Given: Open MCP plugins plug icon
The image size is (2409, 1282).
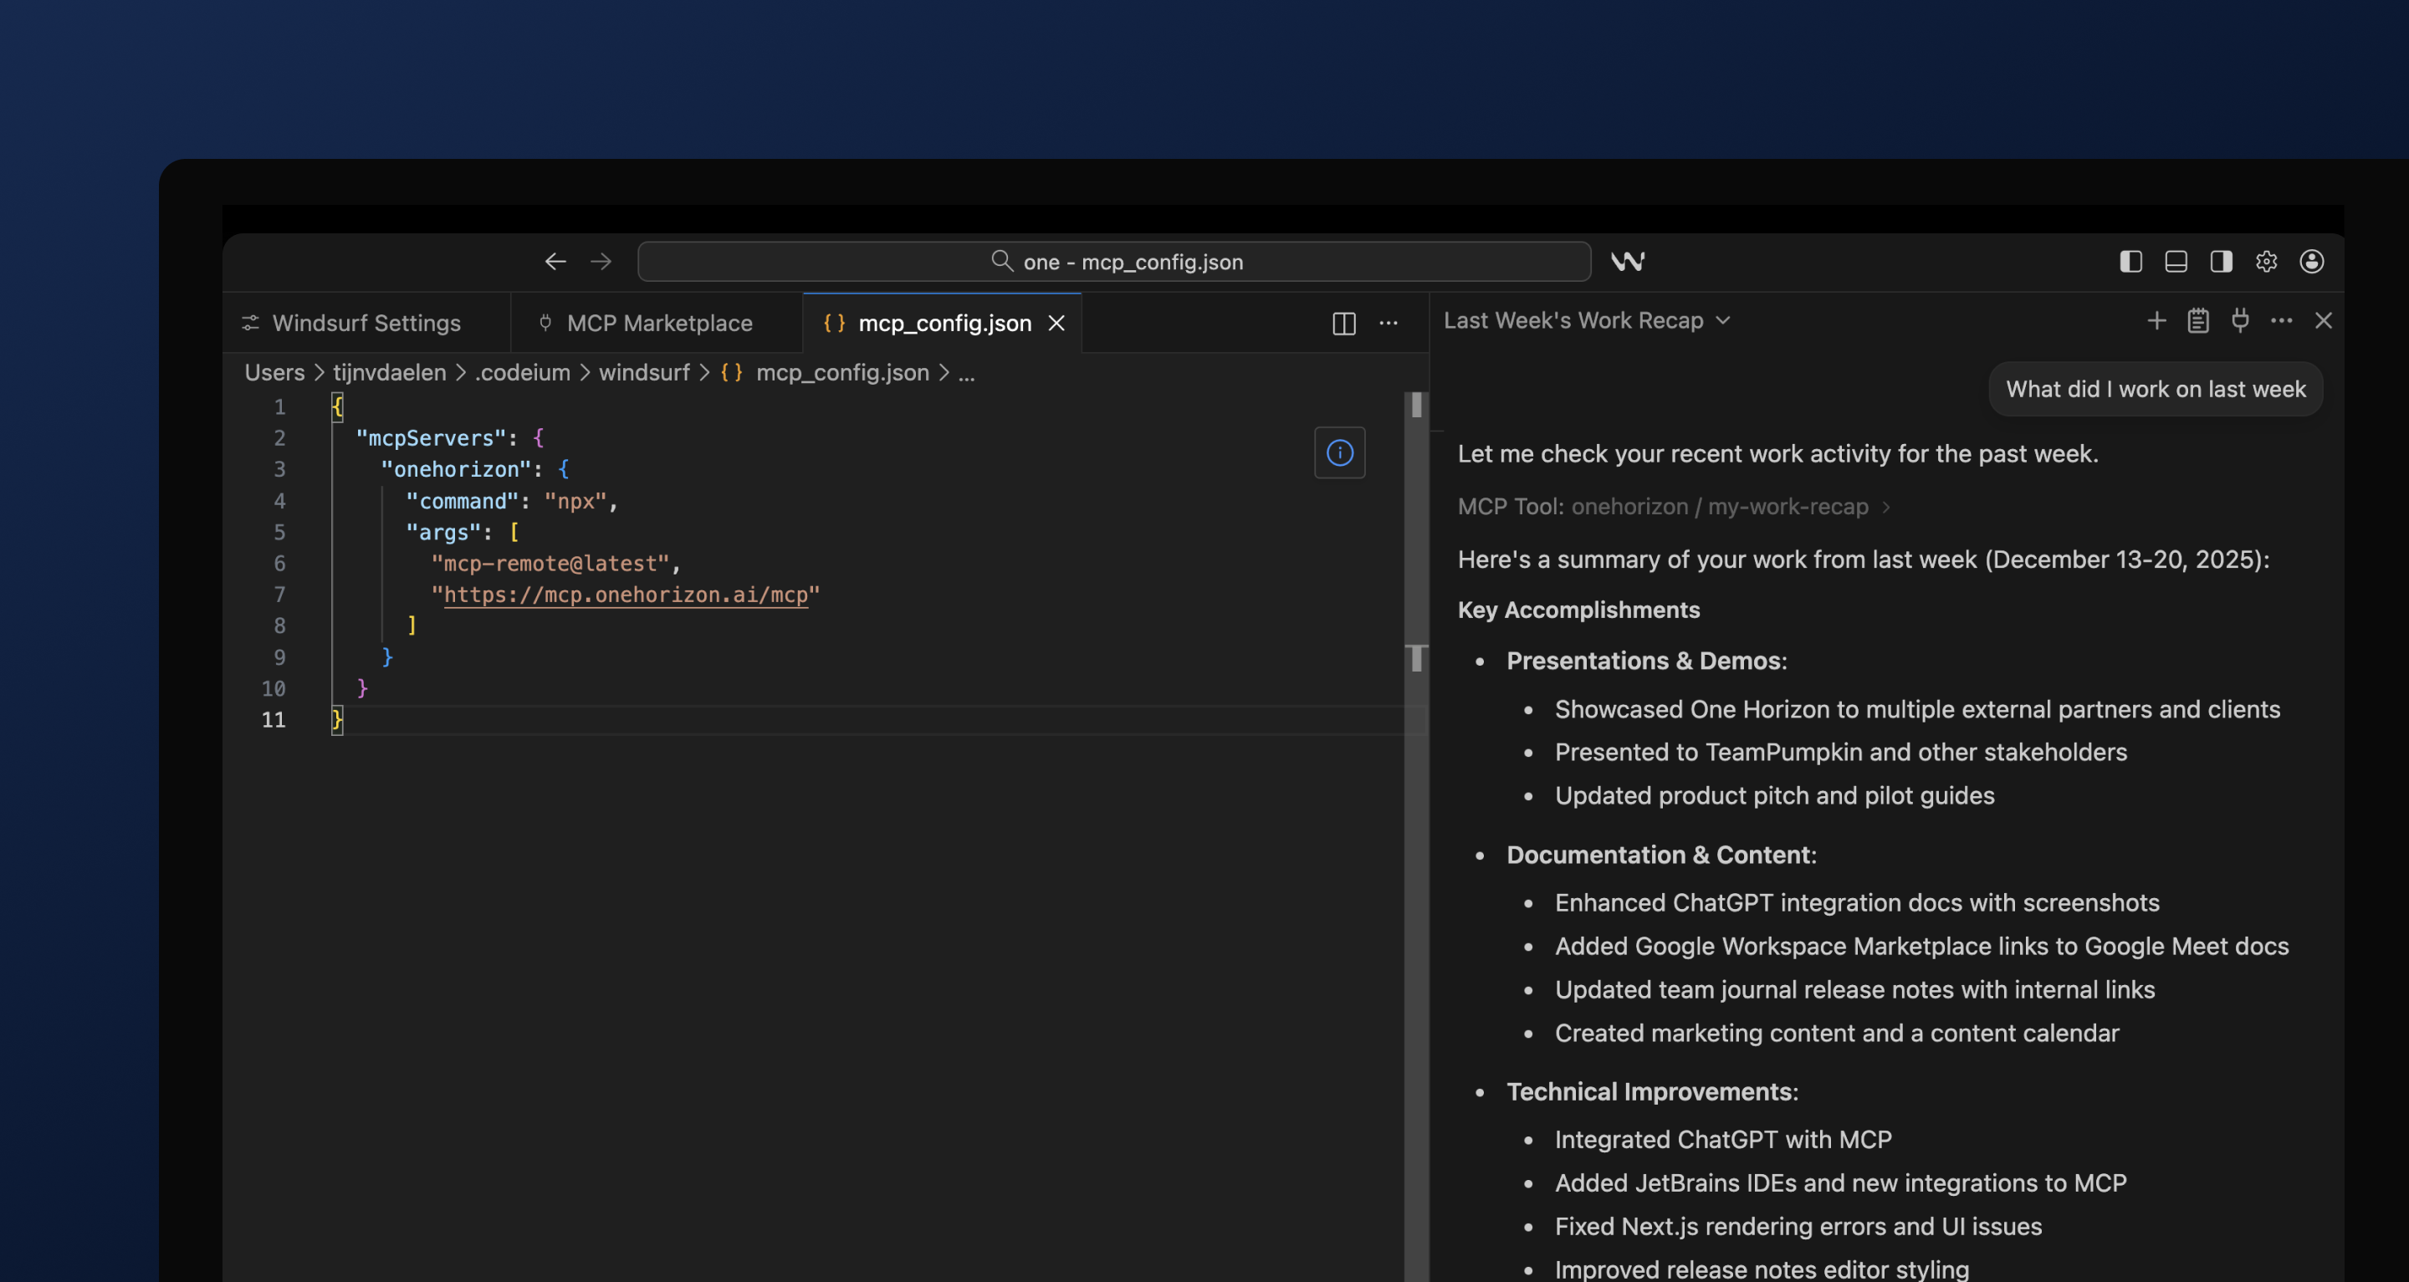Looking at the screenshot, I should tap(2240, 321).
